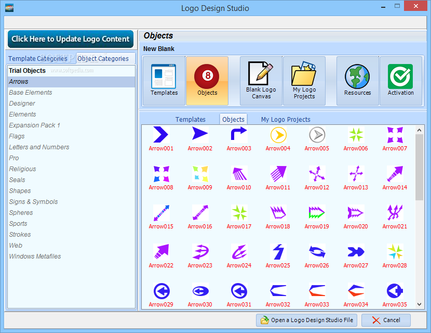Screen dimensions: 431x333
Task: Select the Strokes category
Action: click(72, 234)
